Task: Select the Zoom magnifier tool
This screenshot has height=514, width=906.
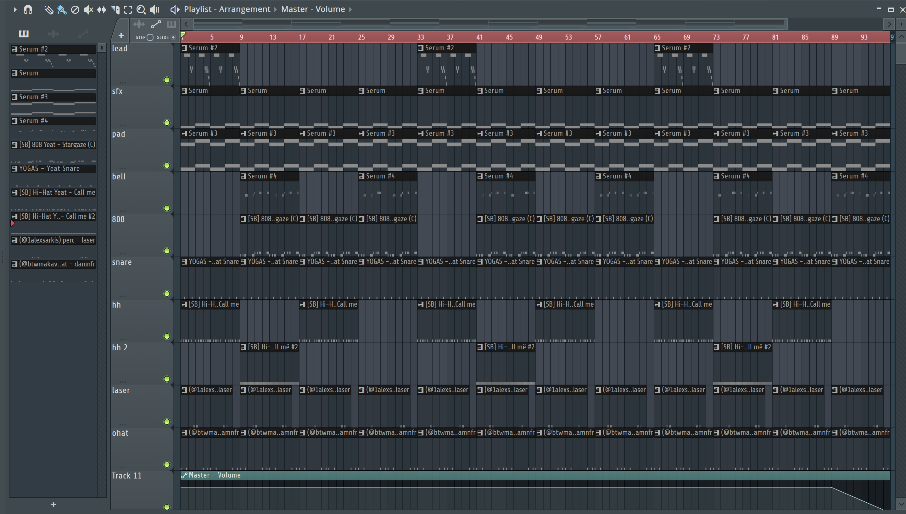Action: (141, 9)
